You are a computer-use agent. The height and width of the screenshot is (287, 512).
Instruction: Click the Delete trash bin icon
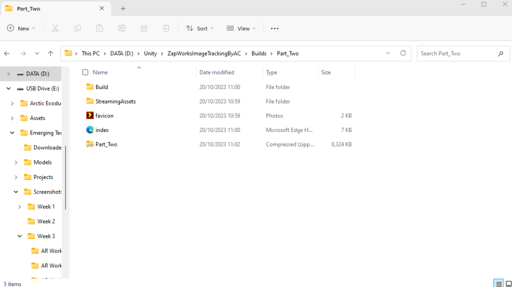pos(166,28)
